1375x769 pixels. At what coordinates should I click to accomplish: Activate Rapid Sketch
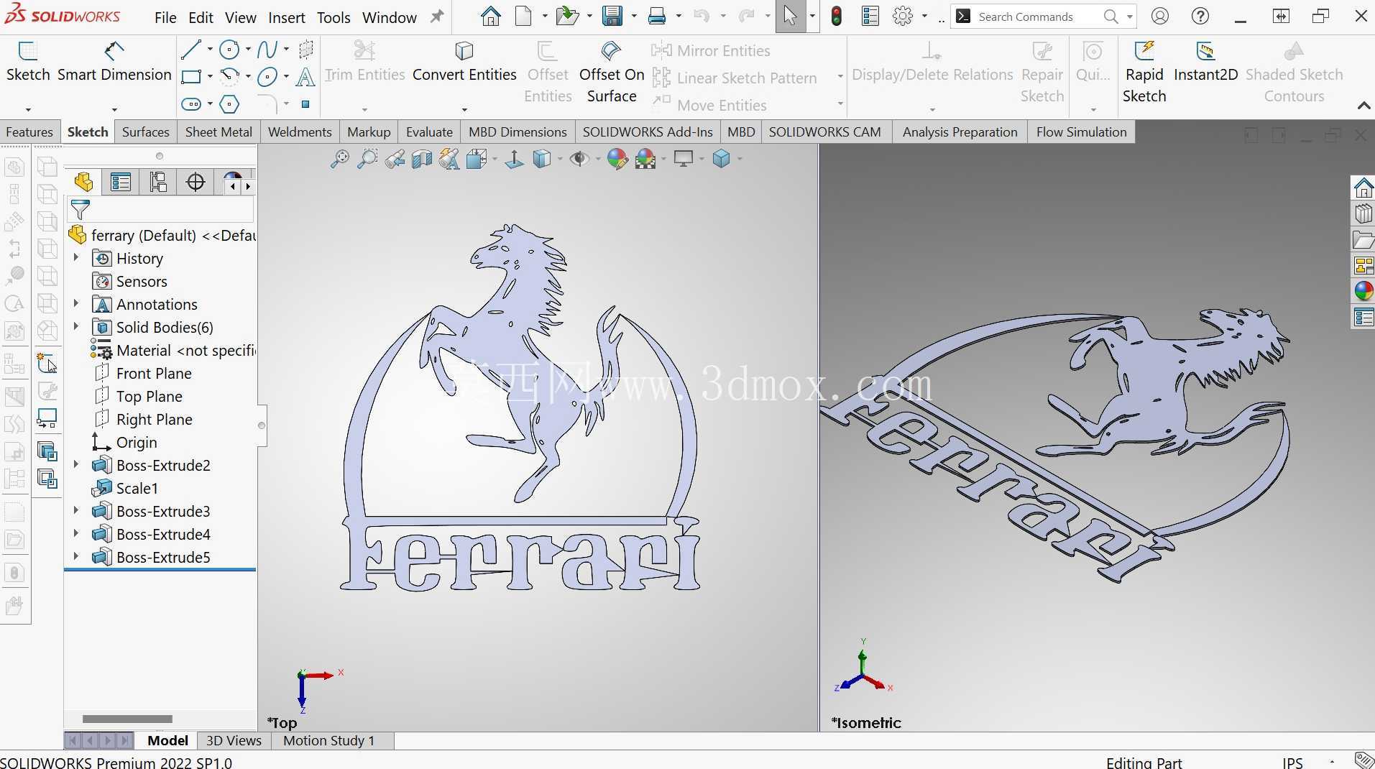click(1144, 72)
